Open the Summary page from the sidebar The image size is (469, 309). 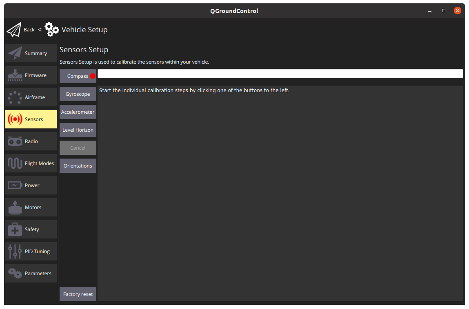coord(15,53)
